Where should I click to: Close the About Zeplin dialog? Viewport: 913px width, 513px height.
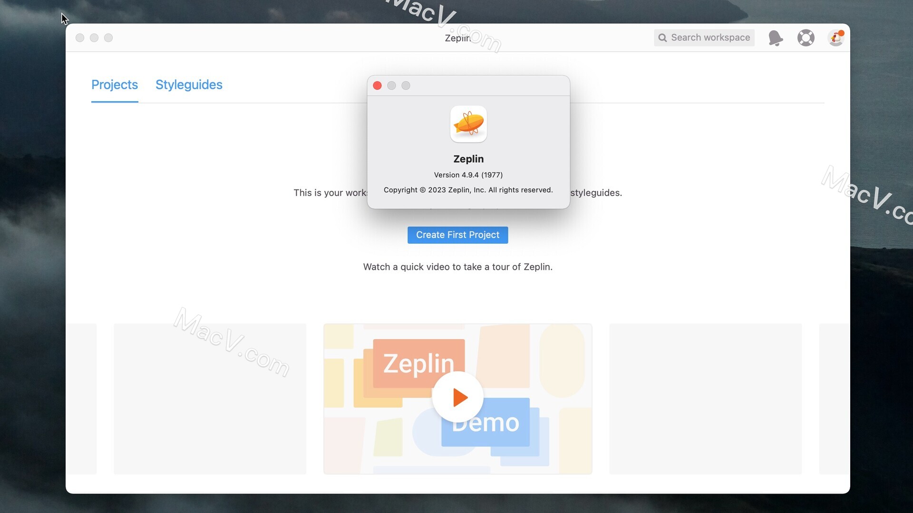click(377, 85)
